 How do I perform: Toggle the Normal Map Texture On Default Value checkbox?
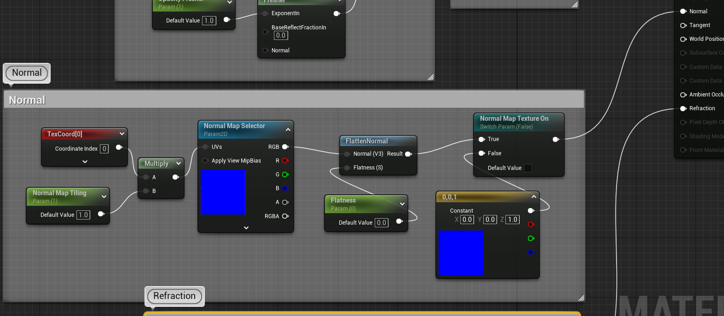[528, 168]
